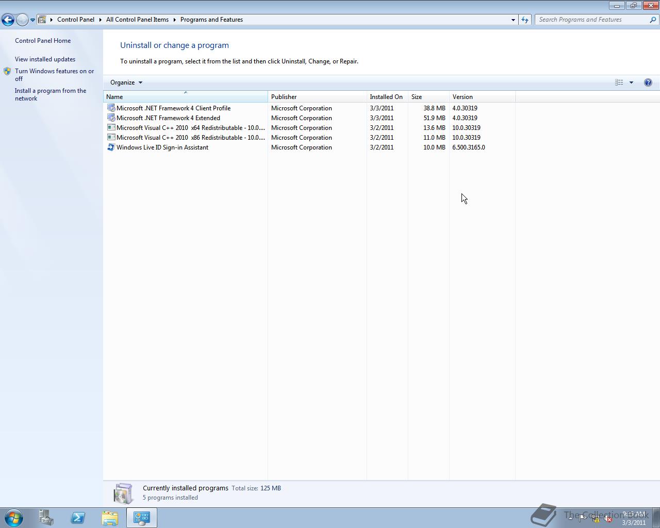660x528 pixels.
Task: Sort by Installed On column header
Action: 387,97
